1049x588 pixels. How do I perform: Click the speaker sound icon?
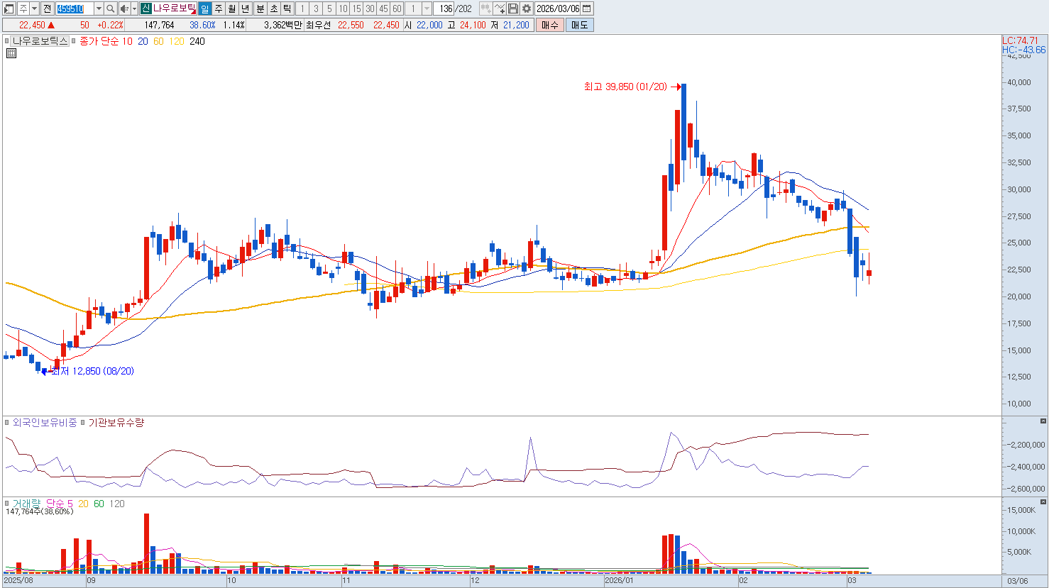coord(124,9)
